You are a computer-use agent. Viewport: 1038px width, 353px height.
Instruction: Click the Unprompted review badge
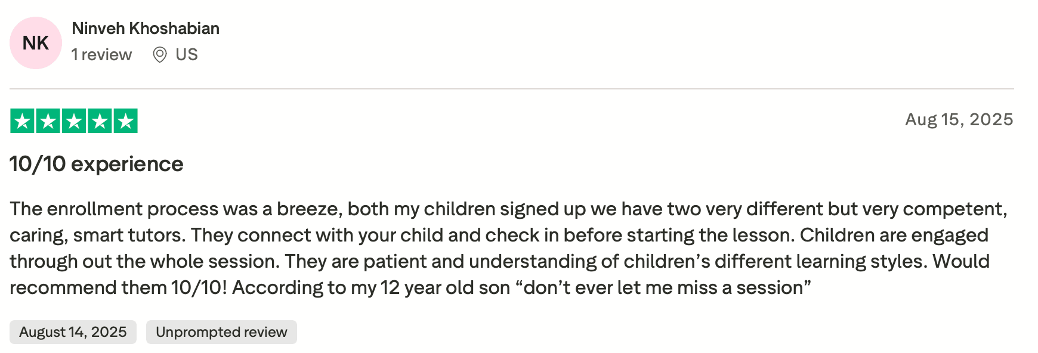tap(221, 332)
